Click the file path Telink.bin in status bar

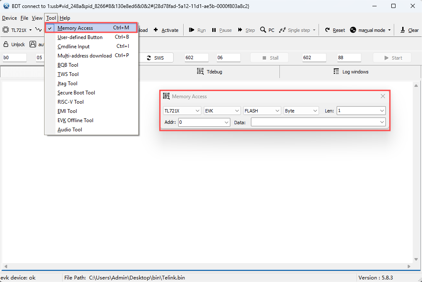tap(137, 278)
